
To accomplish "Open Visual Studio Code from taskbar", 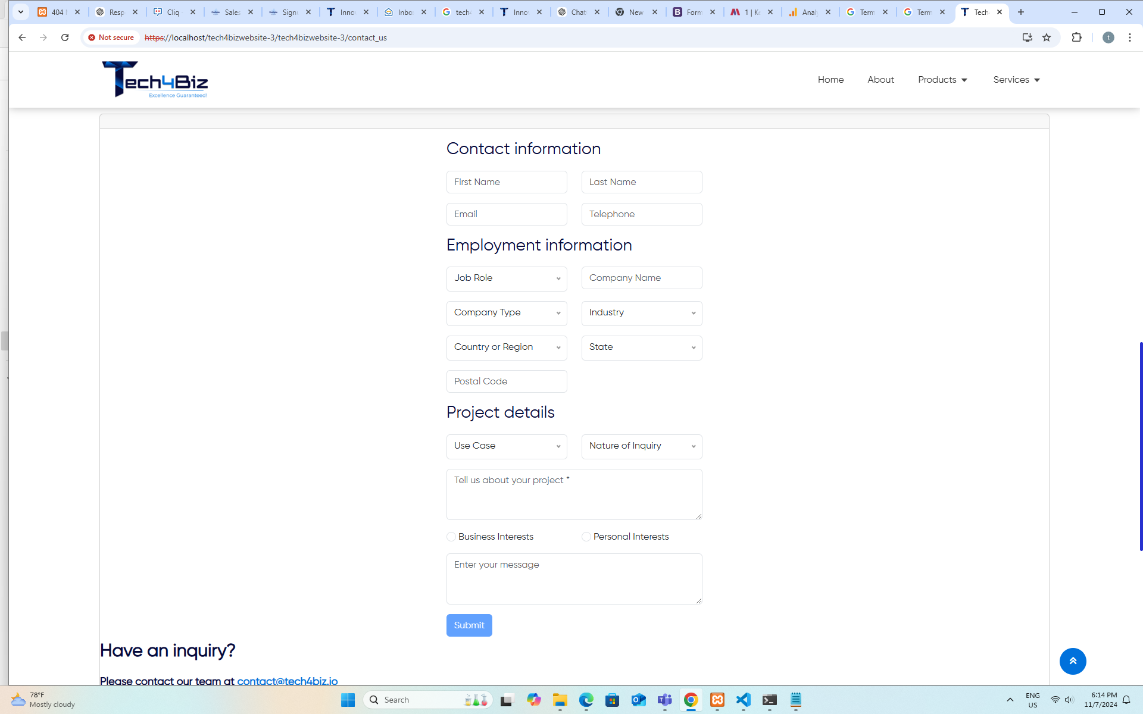I will pyautogui.click(x=743, y=700).
